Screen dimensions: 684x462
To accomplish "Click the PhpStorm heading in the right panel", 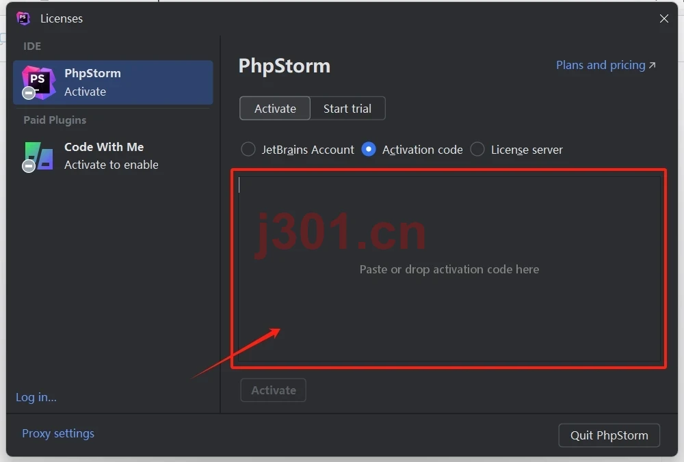I will click(285, 66).
